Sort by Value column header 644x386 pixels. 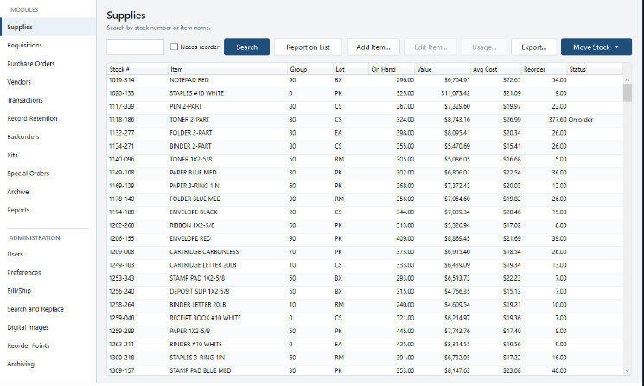click(x=443, y=69)
